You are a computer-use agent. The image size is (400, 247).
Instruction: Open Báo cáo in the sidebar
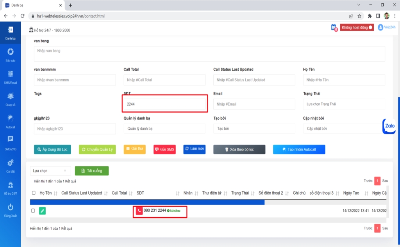click(11, 55)
